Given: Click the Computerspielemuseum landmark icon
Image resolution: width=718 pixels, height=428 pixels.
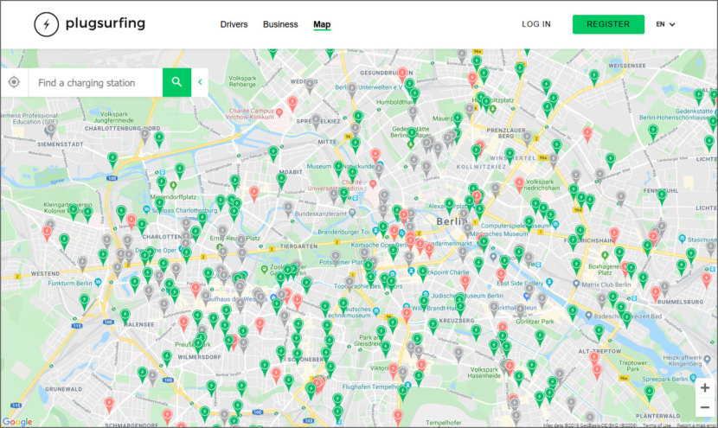Looking at the screenshot, I should [555, 225].
